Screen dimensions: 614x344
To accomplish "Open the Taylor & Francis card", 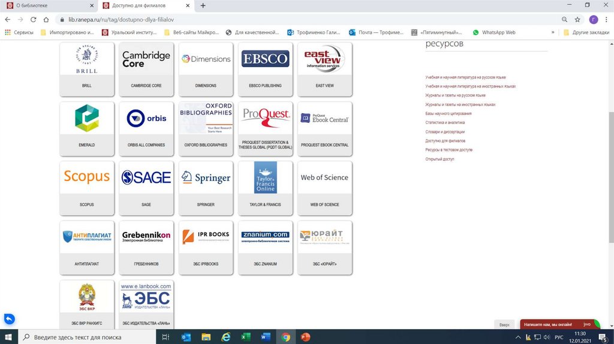I will (265, 188).
